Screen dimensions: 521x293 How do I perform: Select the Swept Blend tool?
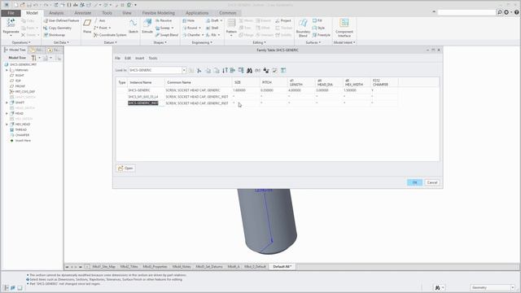[x=166, y=35]
